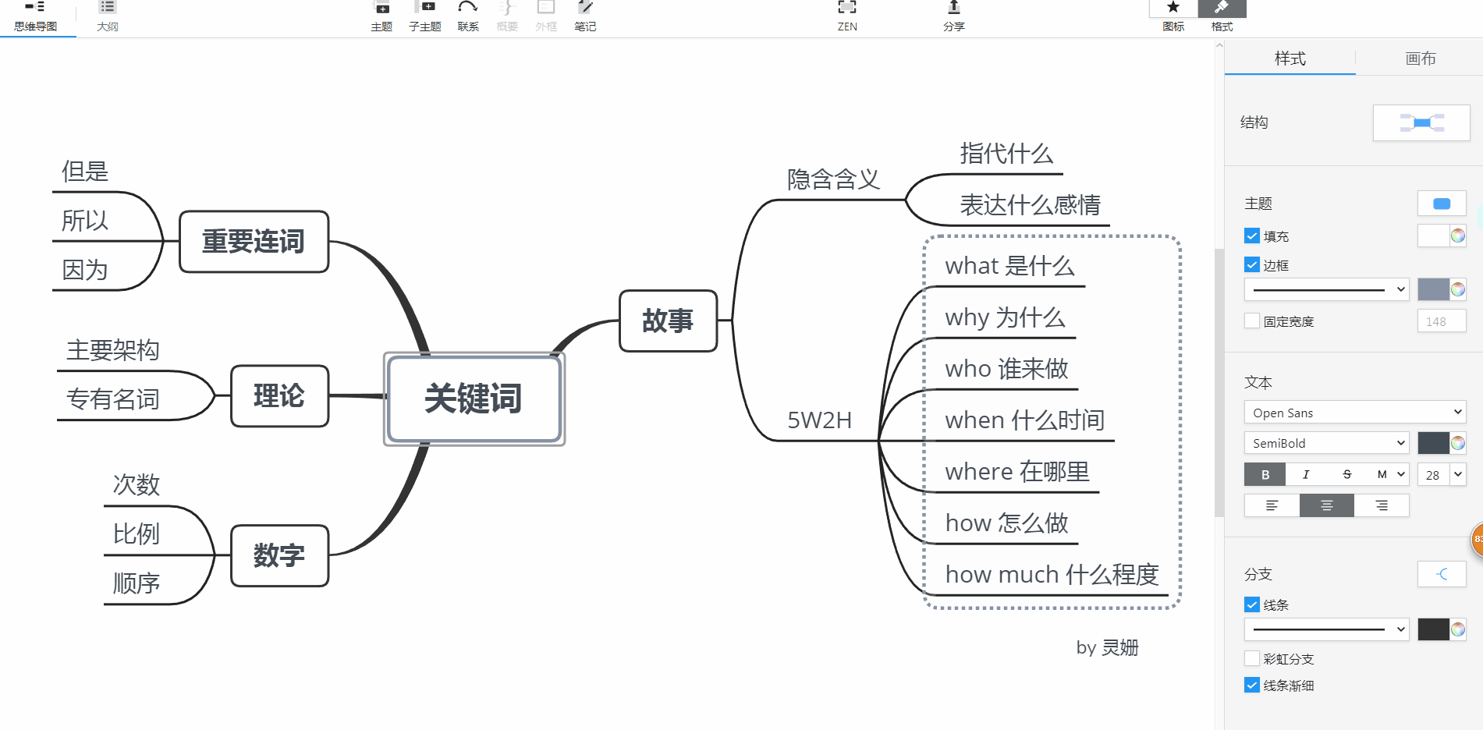The image size is (1483, 730).
Task: Select the 故事 topic node
Action: (x=668, y=321)
